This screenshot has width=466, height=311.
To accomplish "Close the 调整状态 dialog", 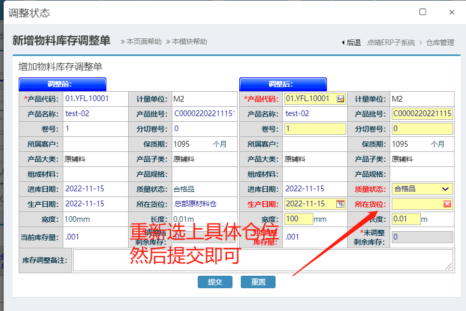I will point(452,12).
